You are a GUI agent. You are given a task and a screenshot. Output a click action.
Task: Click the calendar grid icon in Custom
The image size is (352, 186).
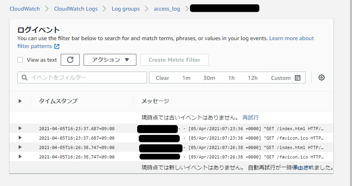coord(298,78)
